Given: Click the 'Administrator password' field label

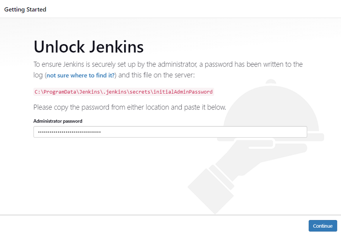Looking at the screenshot, I should [58, 121].
